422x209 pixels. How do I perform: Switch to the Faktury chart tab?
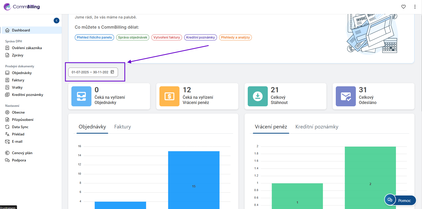coord(122,127)
